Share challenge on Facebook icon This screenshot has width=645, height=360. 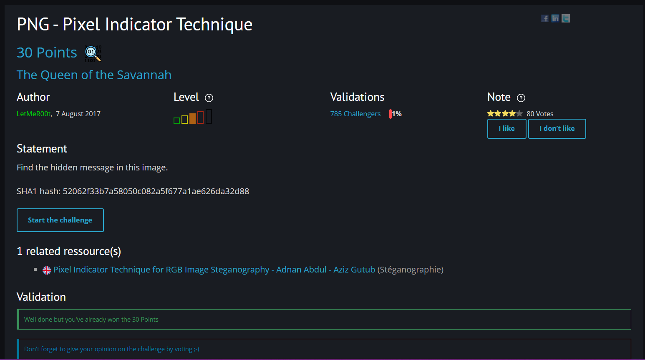545,18
